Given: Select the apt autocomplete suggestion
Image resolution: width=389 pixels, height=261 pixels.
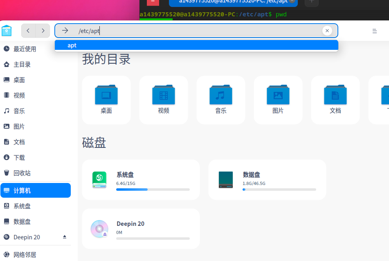Looking at the screenshot, I should pos(196,45).
